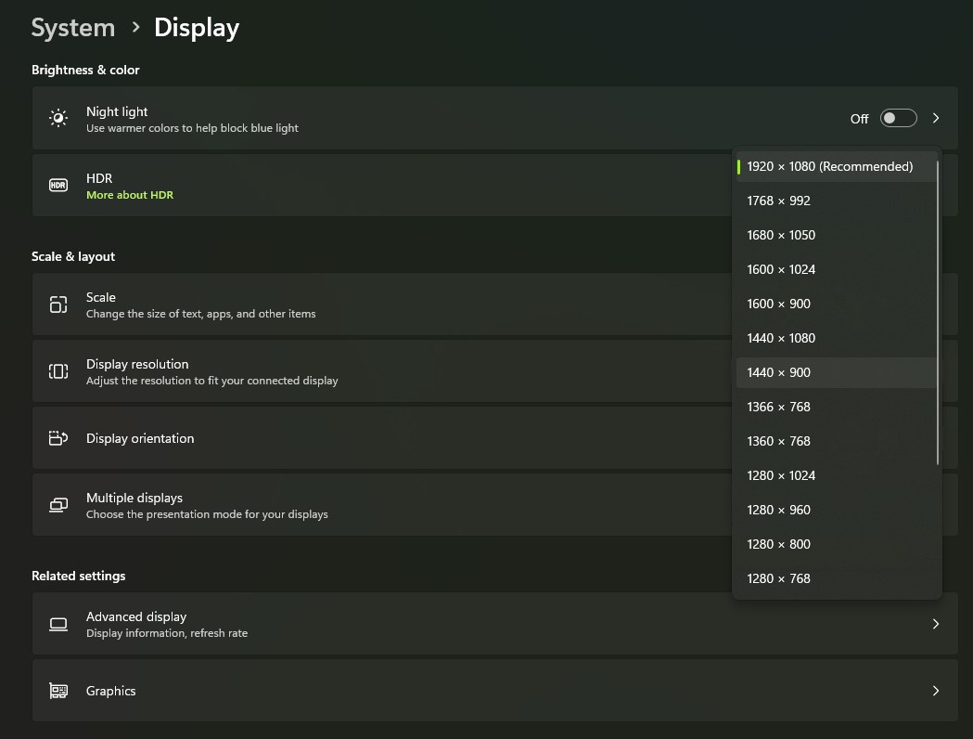Image resolution: width=973 pixels, height=739 pixels.
Task: Click the Related settings heading
Action: coord(78,576)
